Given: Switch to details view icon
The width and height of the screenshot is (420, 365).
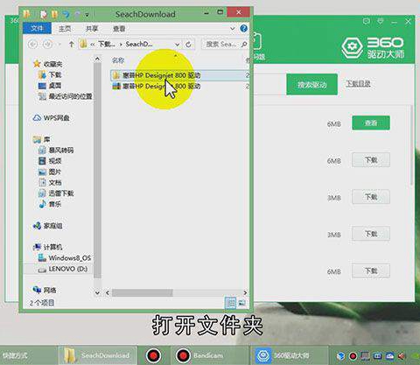Looking at the screenshot, I should point(230,303).
